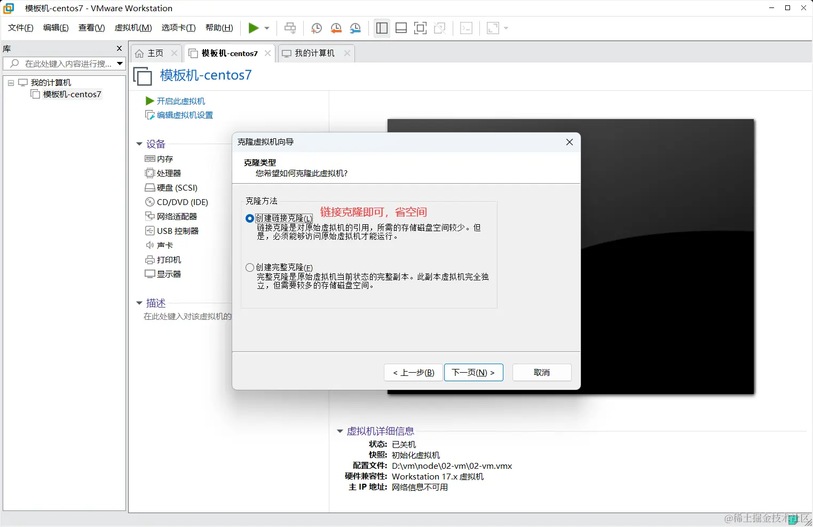
Task: Close the 我的计算机 tab
Action: [347, 53]
